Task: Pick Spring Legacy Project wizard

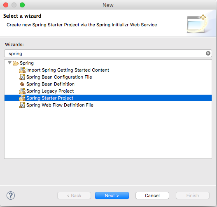Action: pyautogui.click(x=50, y=91)
